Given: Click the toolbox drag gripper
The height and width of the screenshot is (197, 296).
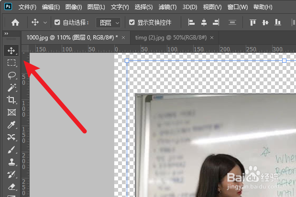Looking at the screenshot, I should click(11, 39).
